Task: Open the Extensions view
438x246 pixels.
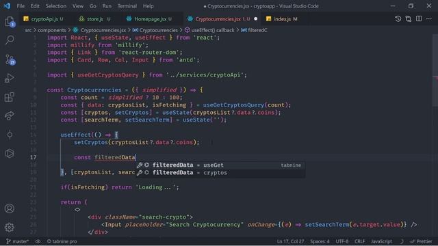Action: 10,97
